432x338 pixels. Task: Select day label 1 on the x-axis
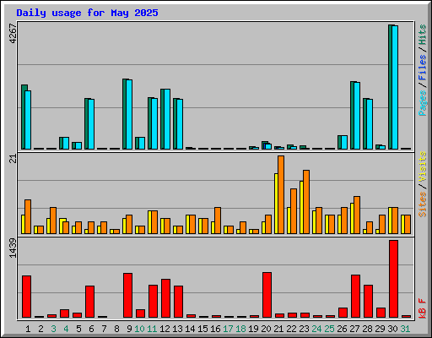click(28, 329)
